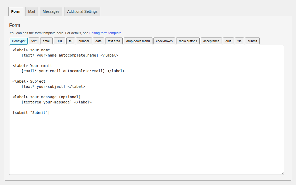Insert an acceptance tag

pyautogui.click(x=211, y=41)
